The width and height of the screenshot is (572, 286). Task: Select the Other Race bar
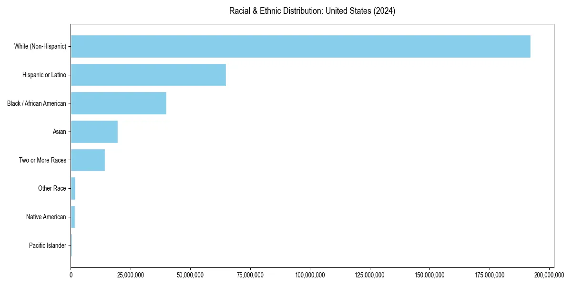73,188
